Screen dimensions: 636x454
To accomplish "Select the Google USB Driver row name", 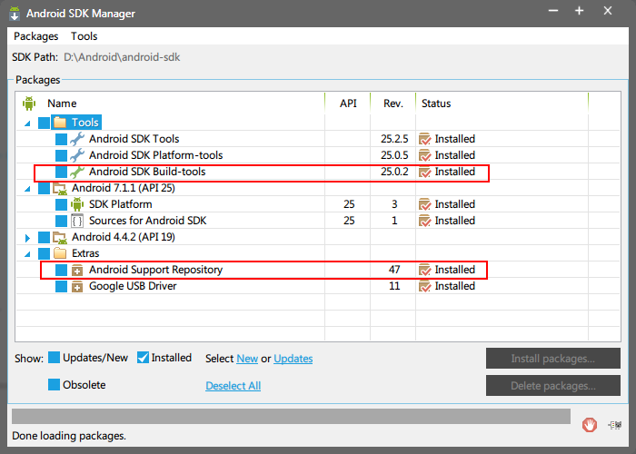I will (x=133, y=286).
